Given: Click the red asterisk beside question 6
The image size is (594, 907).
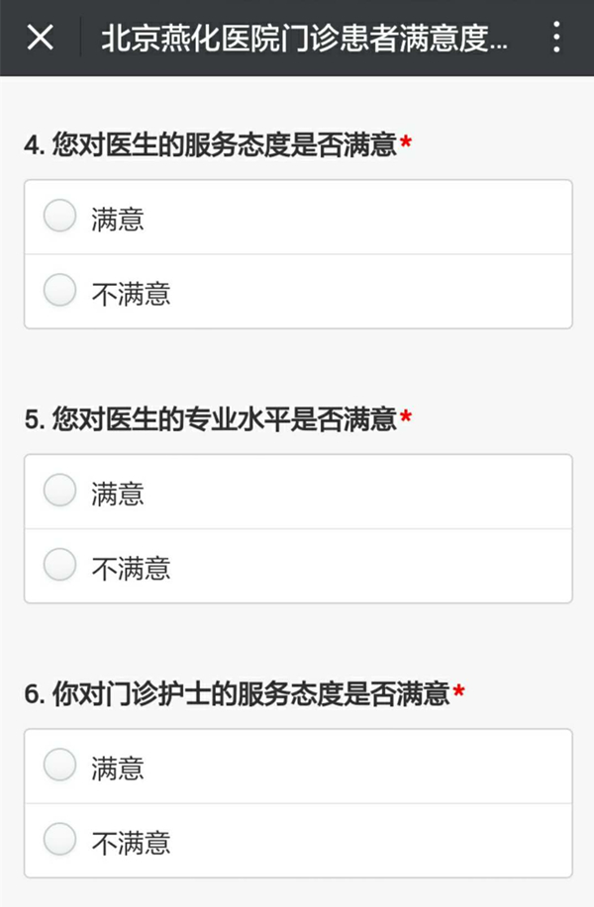Looking at the screenshot, I should (459, 690).
